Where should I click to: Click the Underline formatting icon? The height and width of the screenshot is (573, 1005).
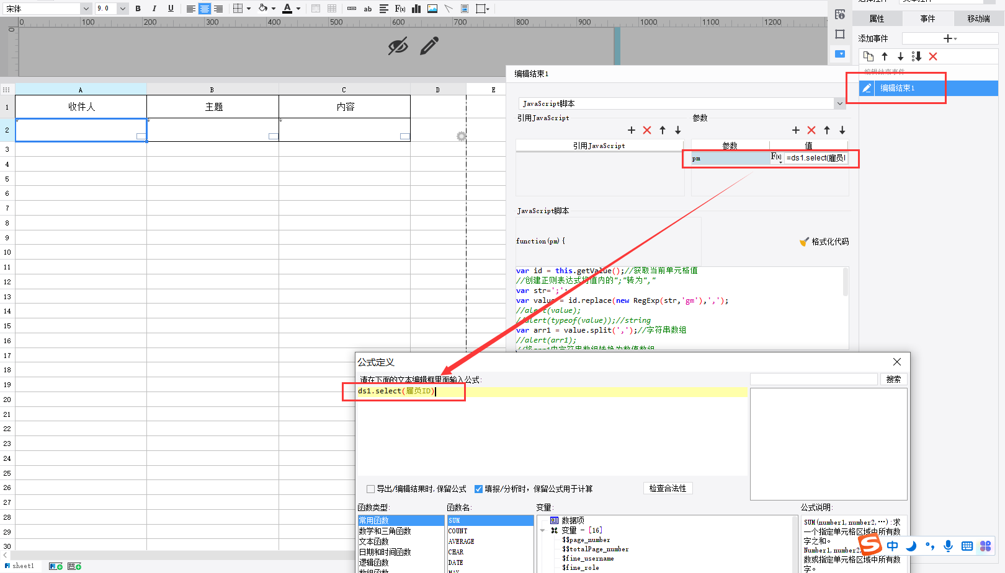coord(171,9)
